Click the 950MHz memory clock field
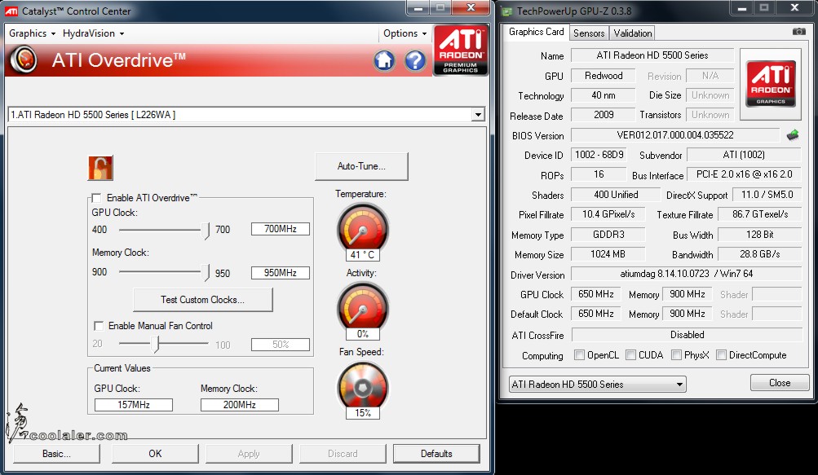 (x=281, y=273)
